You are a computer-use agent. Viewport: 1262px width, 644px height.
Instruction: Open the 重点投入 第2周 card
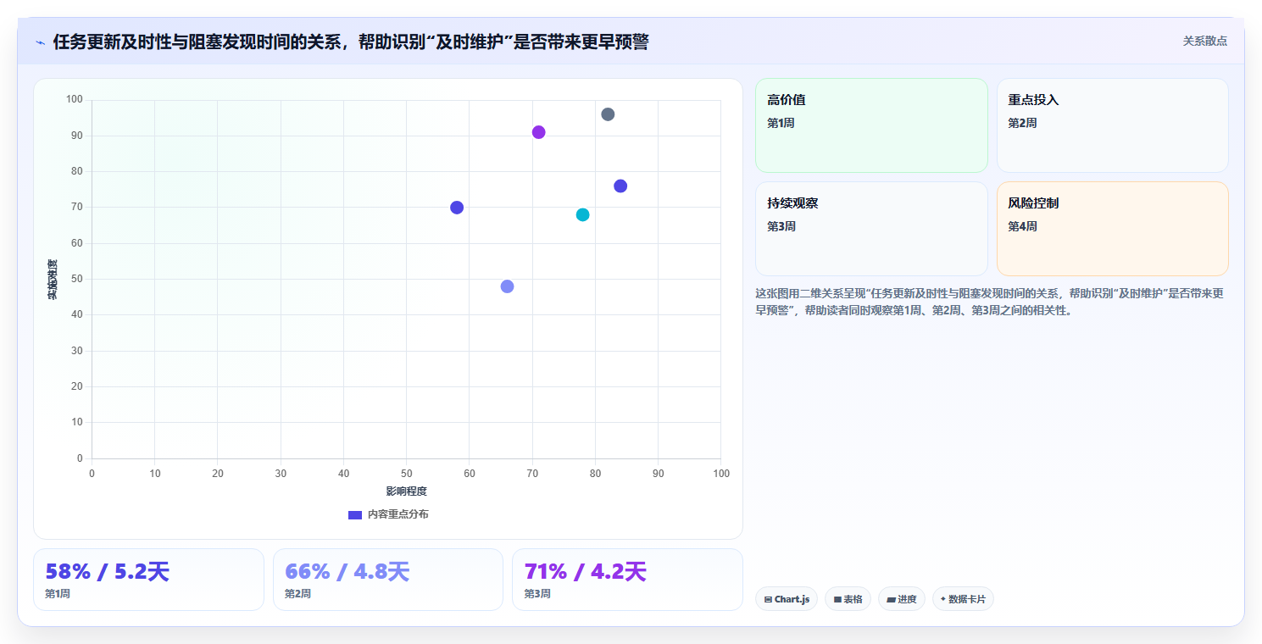tap(1113, 125)
